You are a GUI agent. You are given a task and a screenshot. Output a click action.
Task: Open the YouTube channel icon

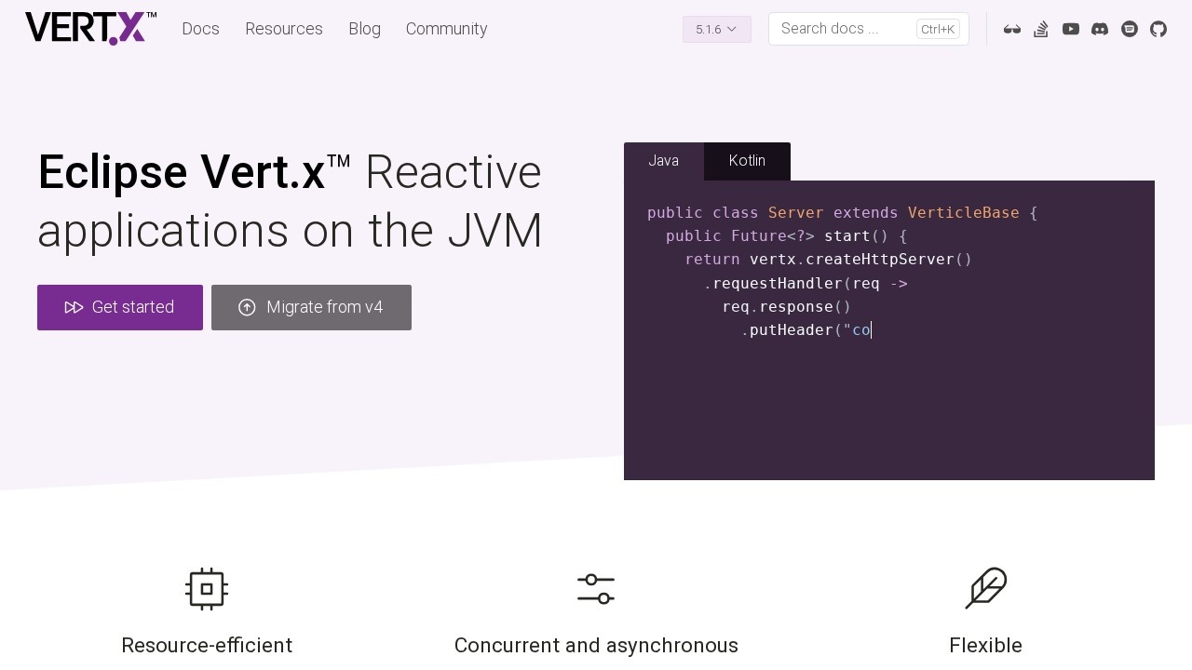point(1071,29)
